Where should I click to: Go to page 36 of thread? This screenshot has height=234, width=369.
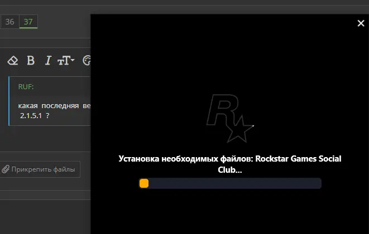[x=9, y=22]
